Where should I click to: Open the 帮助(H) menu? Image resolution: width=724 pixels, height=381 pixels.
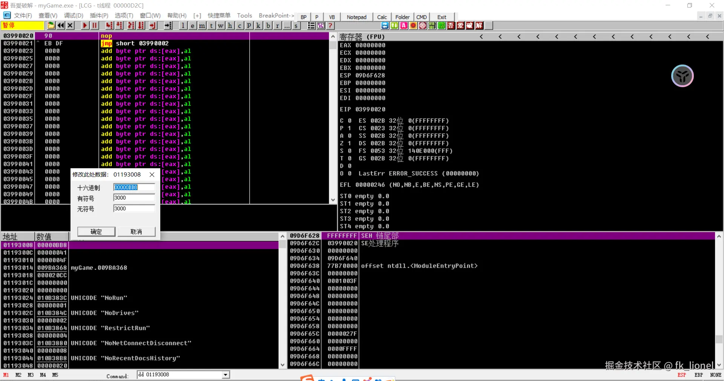(177, 15)
